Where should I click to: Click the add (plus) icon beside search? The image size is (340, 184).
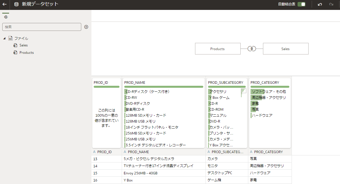pos(86,27)
